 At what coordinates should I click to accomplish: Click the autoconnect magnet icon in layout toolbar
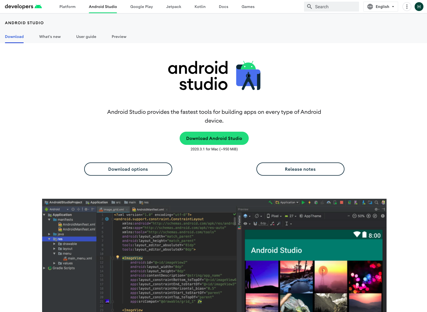(255, 223)
